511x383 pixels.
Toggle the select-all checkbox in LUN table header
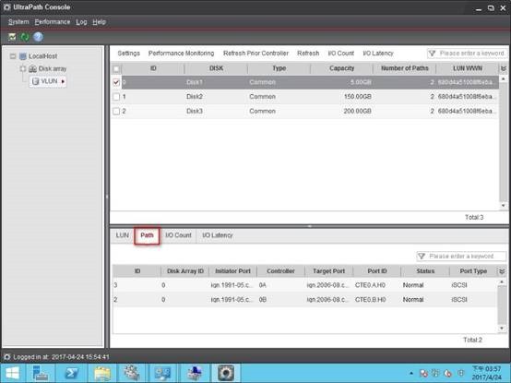[116, 69]
